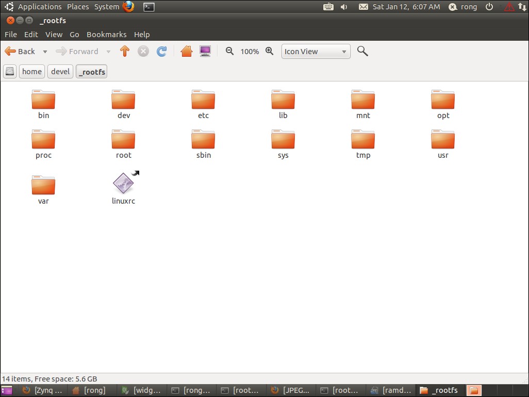Switch to [JPEG... taskbar window
529x397 pixels.
tap(290, 391)
